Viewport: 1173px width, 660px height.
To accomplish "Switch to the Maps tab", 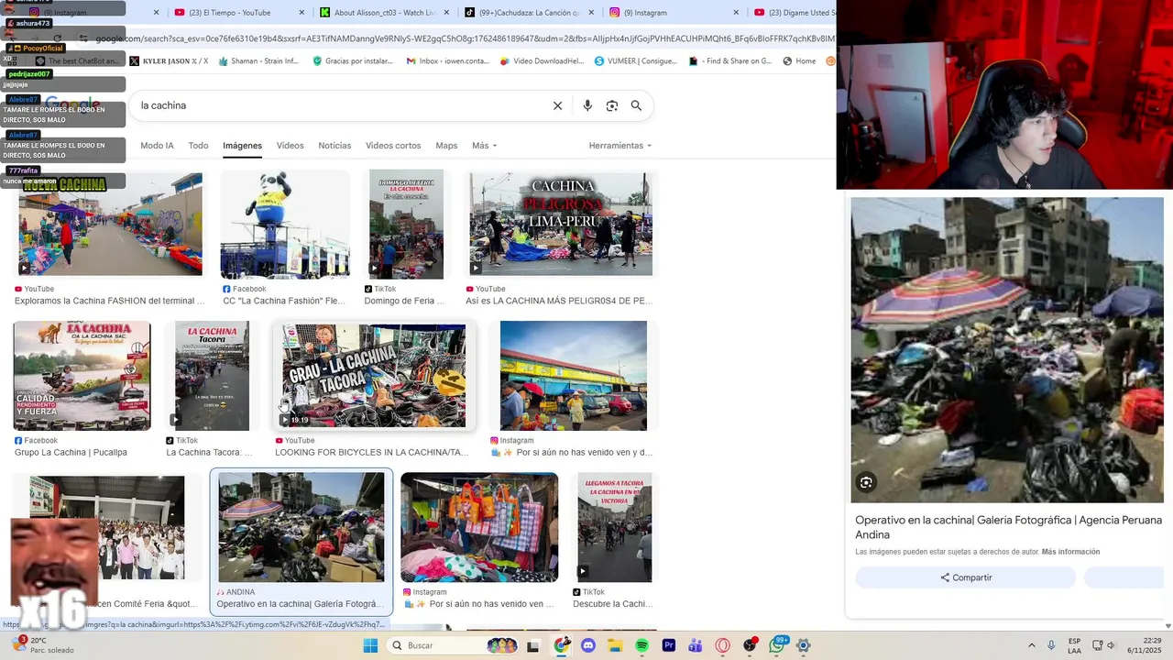I will (x=446, y=146).
